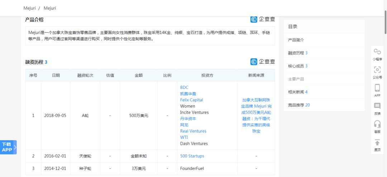Click the 种子轮 funding round cell
387x177 pixels.
(85, 169)
